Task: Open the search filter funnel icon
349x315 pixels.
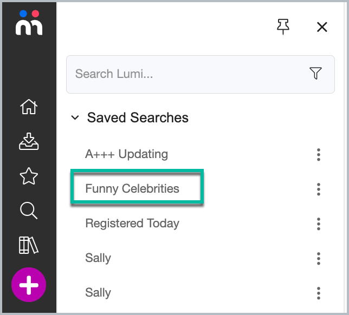Action: point(315,73)
